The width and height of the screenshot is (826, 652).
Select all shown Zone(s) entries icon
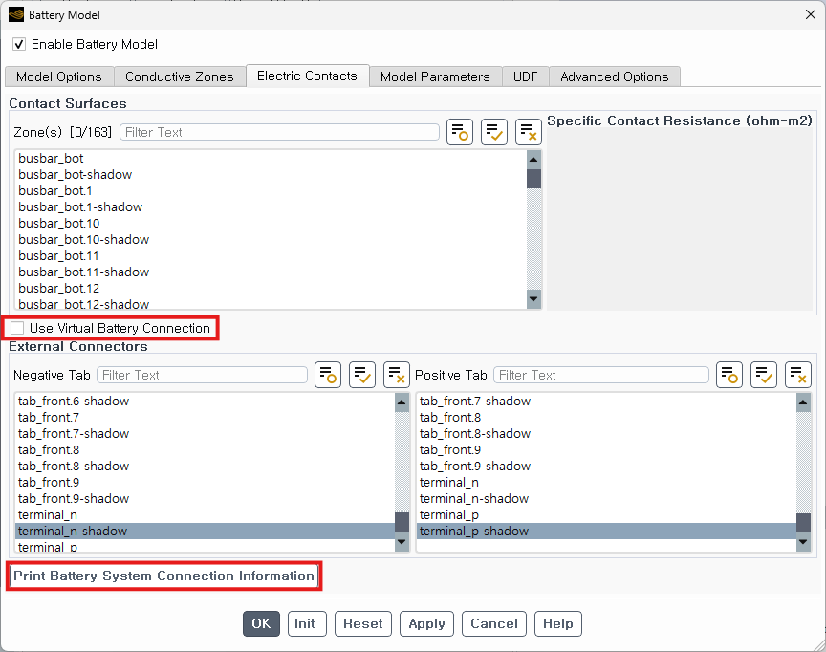tap(494, 132)
